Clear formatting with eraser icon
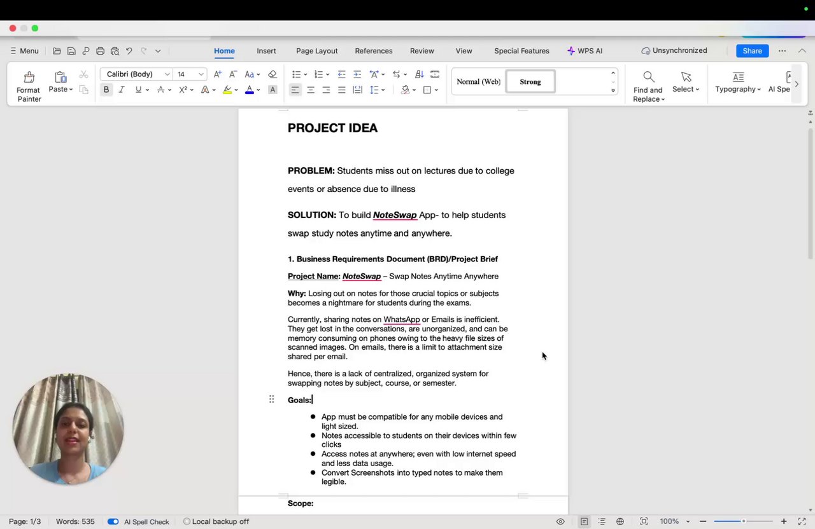815x529 pixels. click(x=273, y=74)
